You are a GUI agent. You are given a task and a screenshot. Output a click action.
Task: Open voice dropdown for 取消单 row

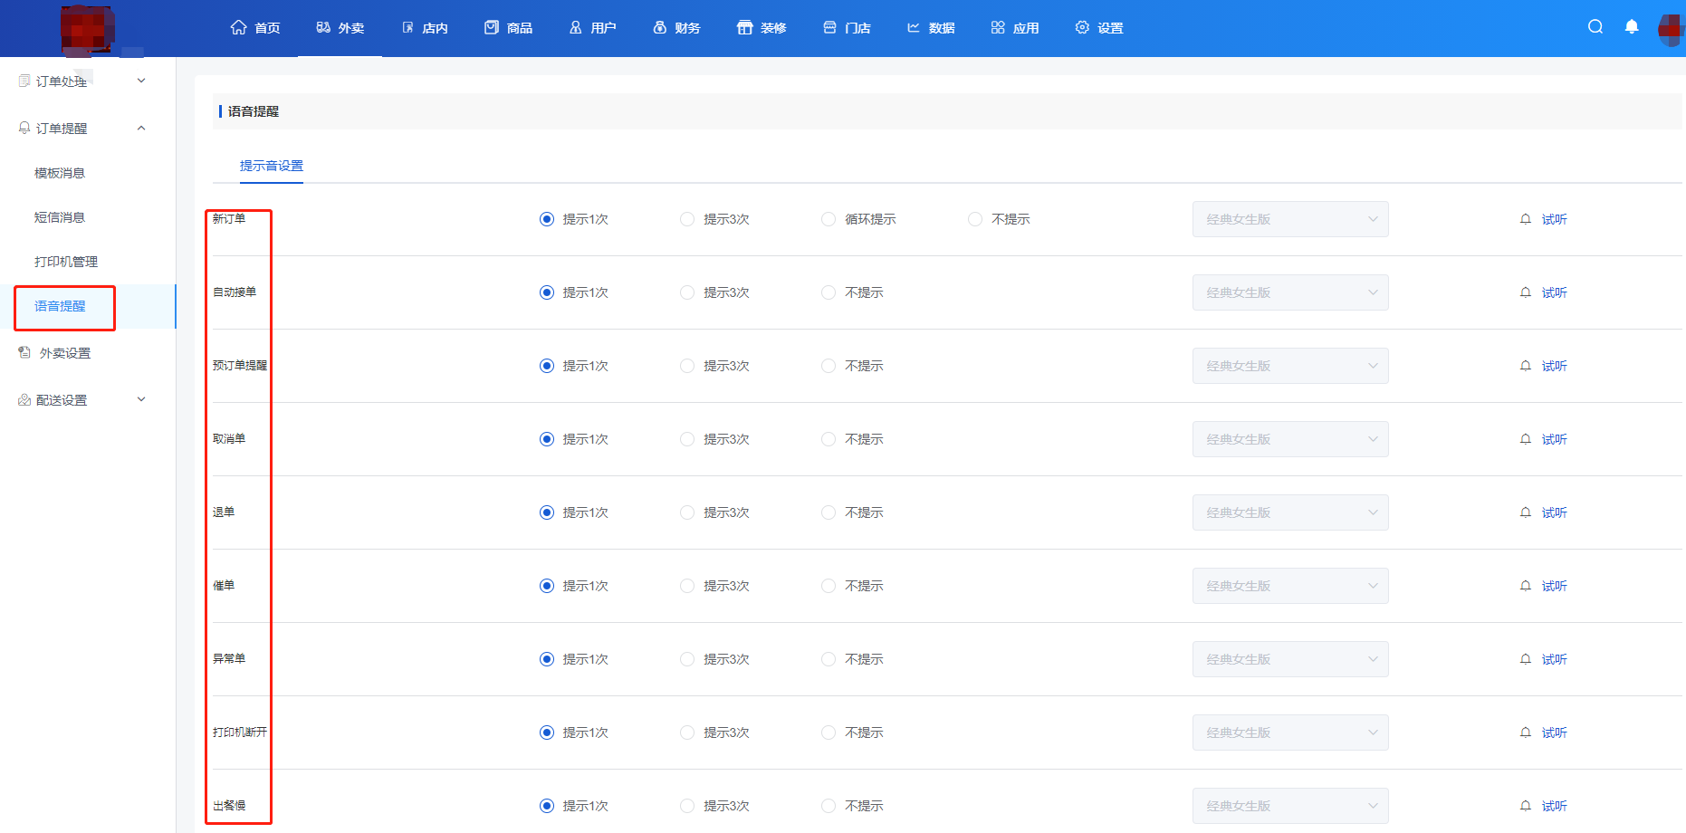tap(1290, 439)
